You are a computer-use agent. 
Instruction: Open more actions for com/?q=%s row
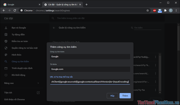(x=156, y=90)
